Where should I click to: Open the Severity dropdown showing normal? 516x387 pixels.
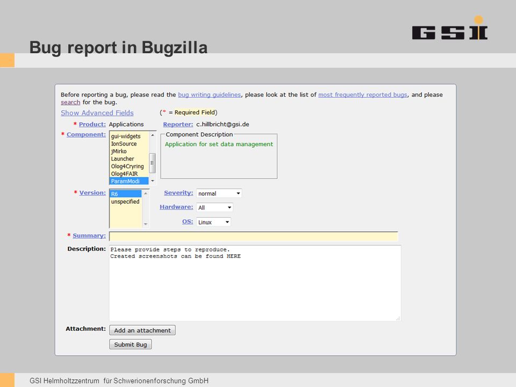click(x=219, y=193)
